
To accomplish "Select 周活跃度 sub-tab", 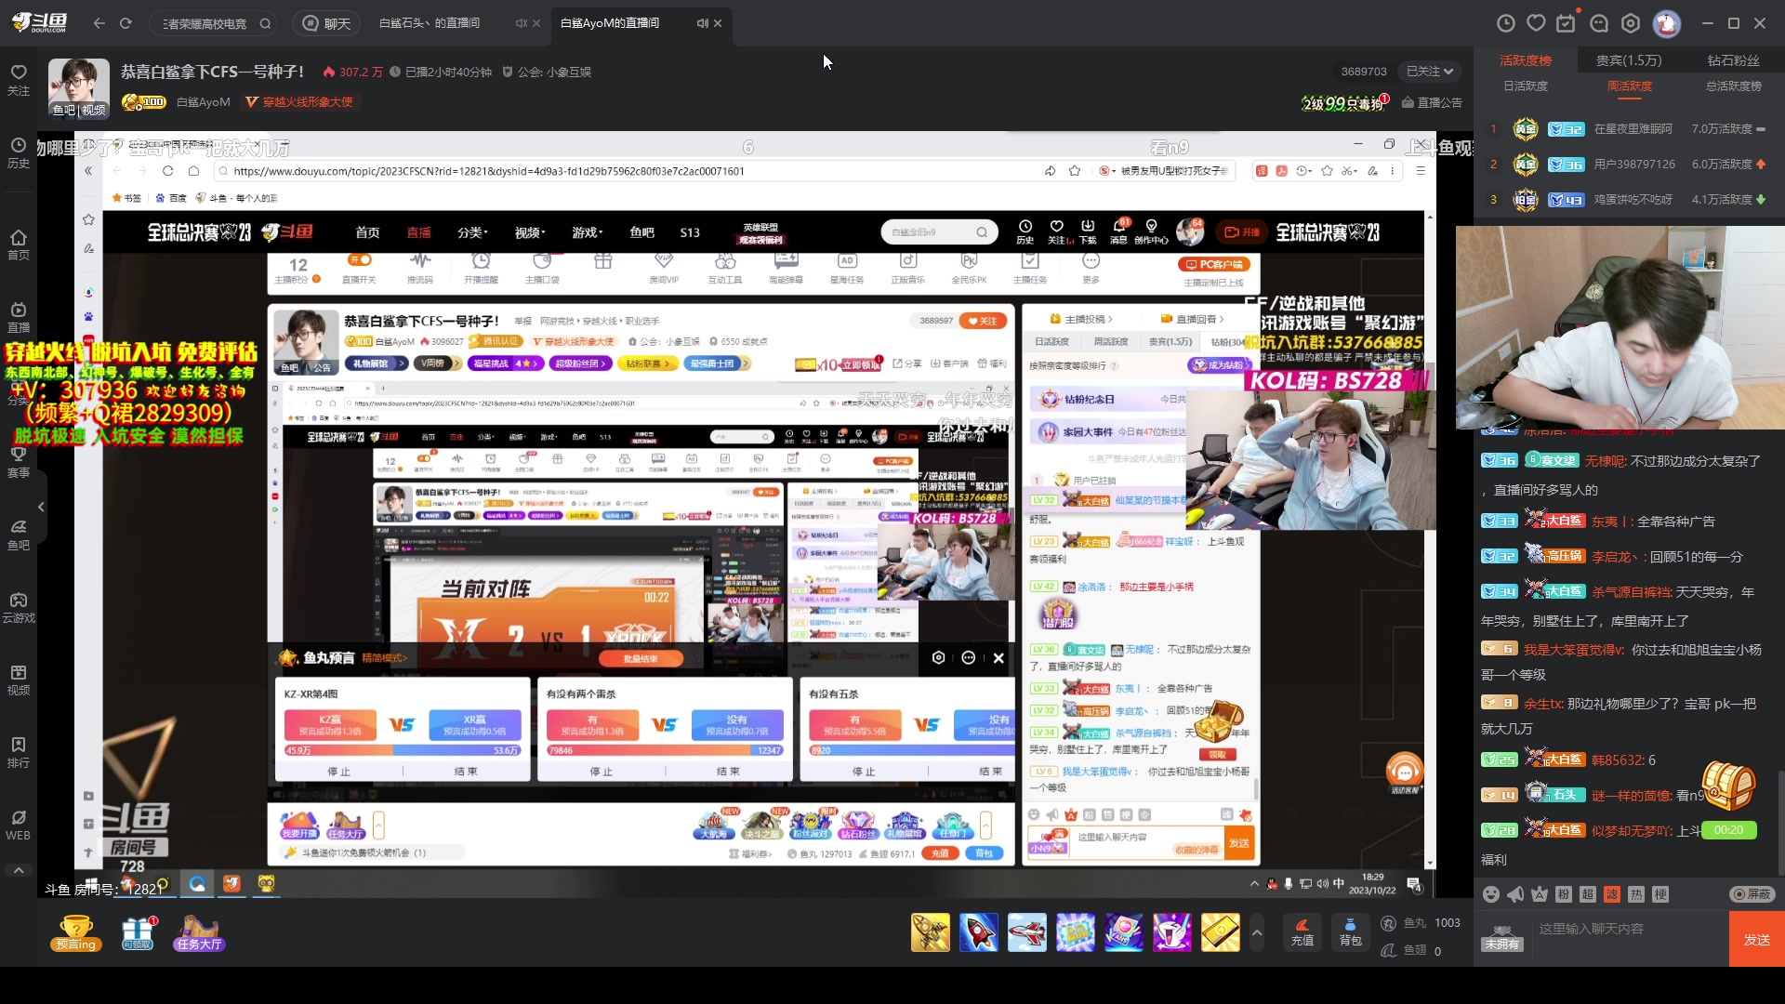I will (x=1630, y=86).
